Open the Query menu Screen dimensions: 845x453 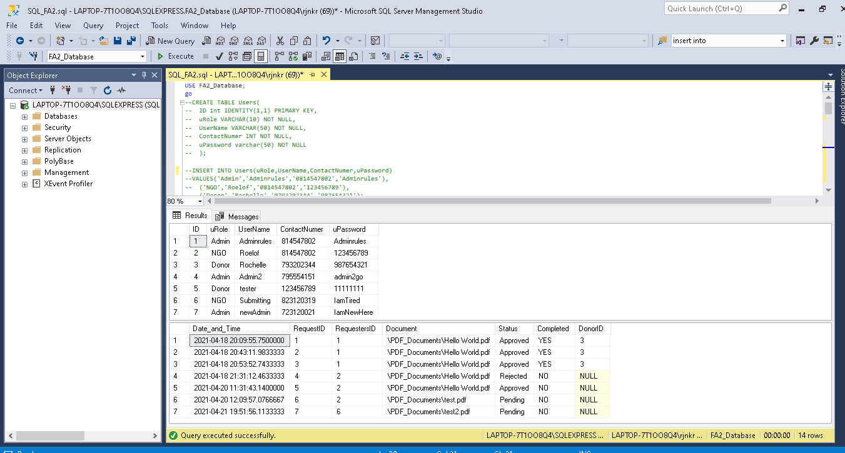[93, 26]
